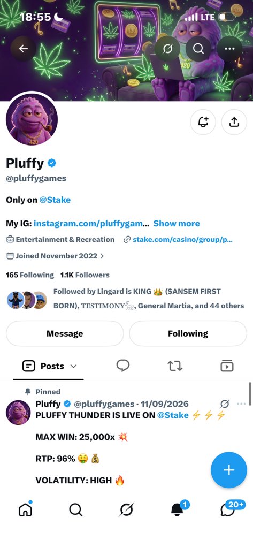Search this profile with magnifier icon
Screen dimensions: 253x548
click(198, 49)
